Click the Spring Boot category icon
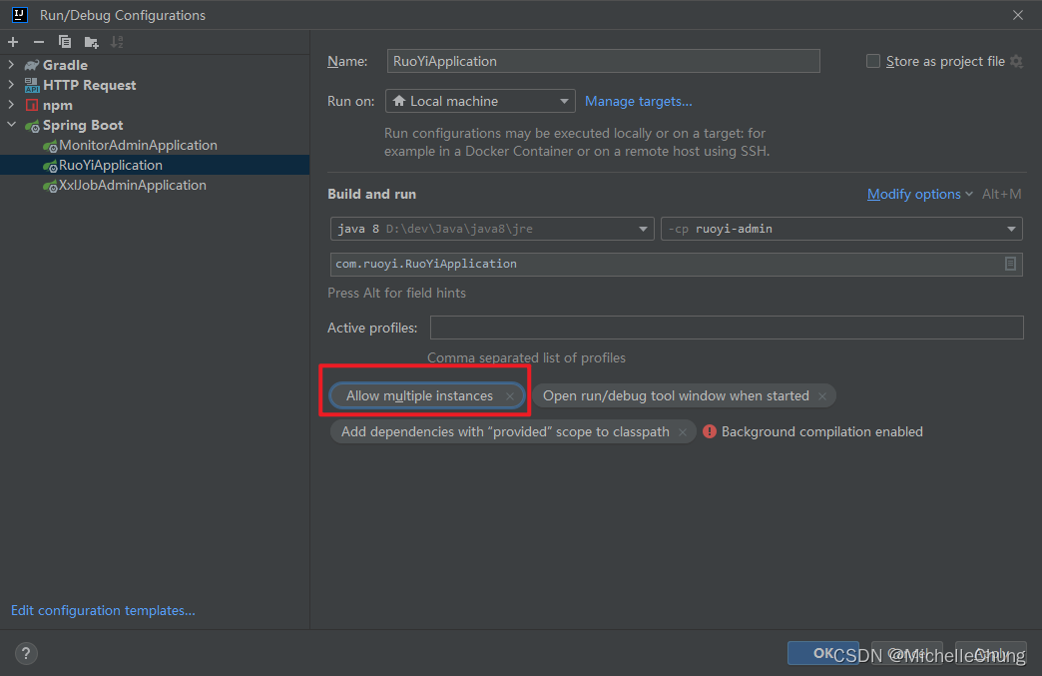Screen dimensions: 1042x676 32,126
